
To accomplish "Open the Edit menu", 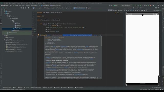I will [x=7, y=3].
